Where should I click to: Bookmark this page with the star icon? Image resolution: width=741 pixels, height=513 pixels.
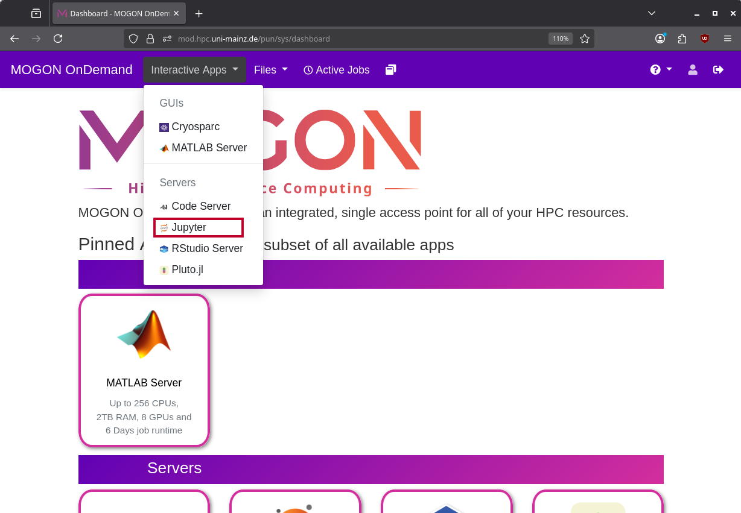[585, 39]
